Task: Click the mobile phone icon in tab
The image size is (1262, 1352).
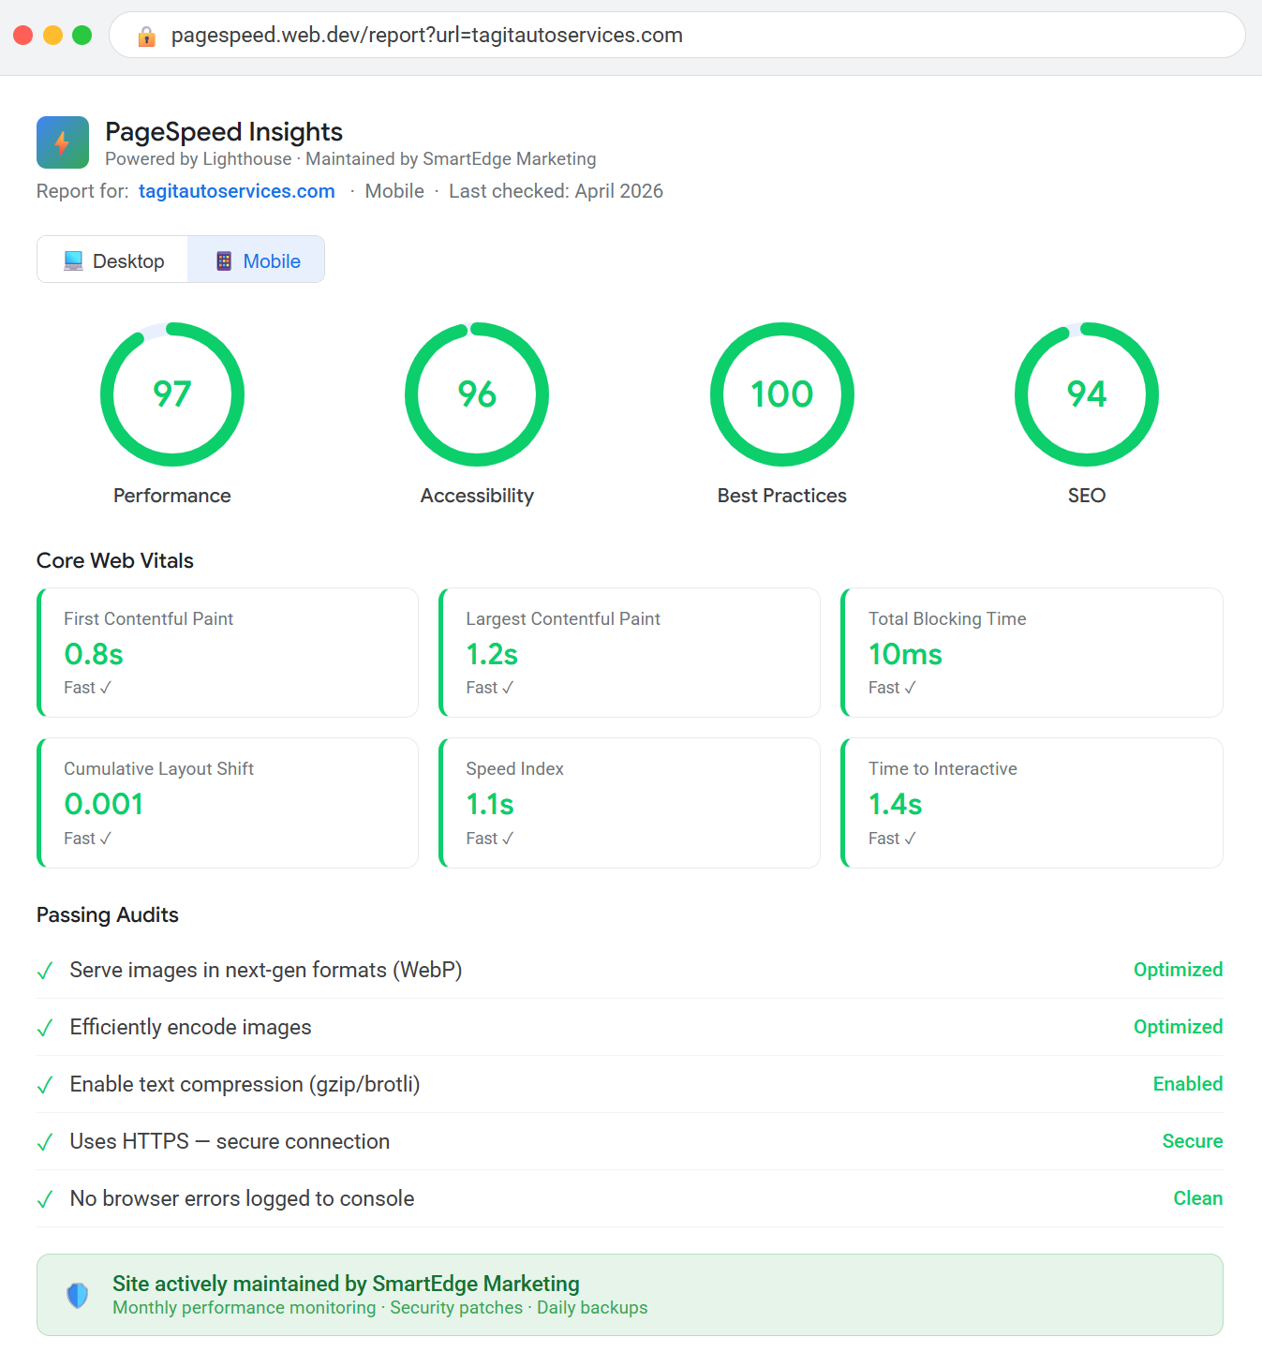Action: click(224, 260)
